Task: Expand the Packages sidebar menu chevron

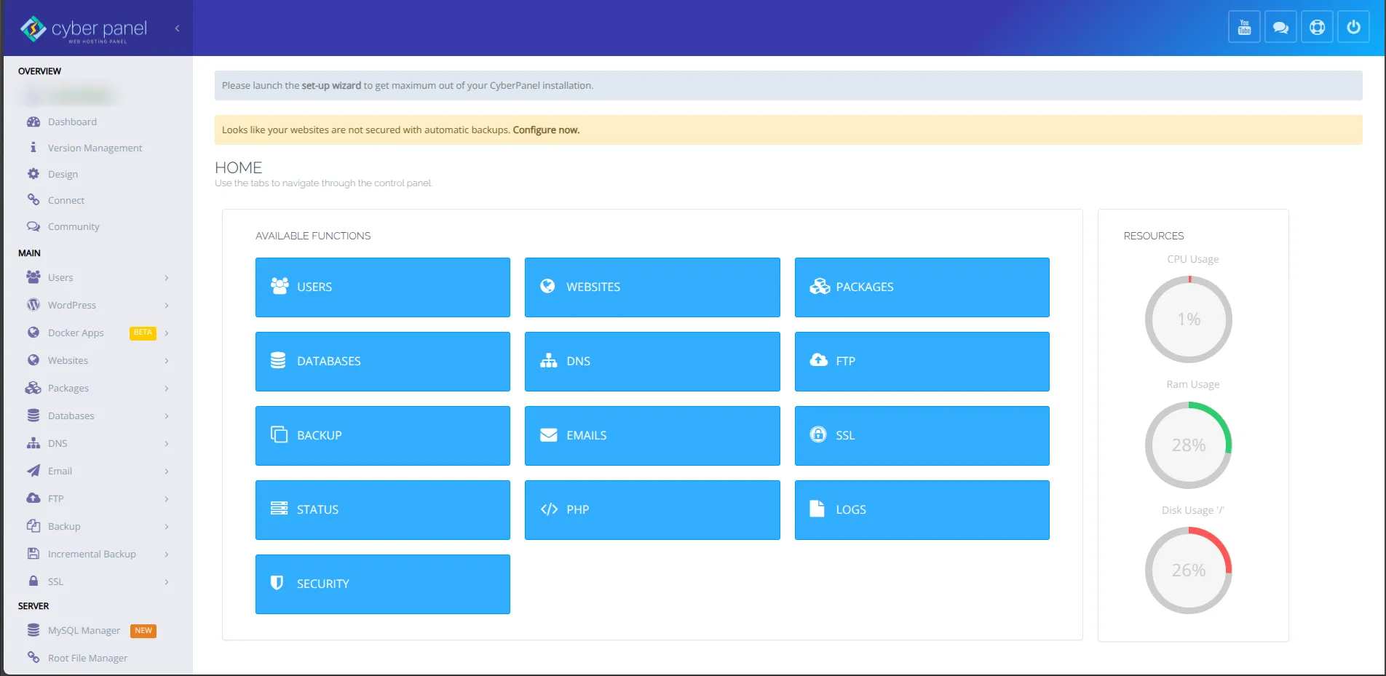Action: (x=167, y=389)
